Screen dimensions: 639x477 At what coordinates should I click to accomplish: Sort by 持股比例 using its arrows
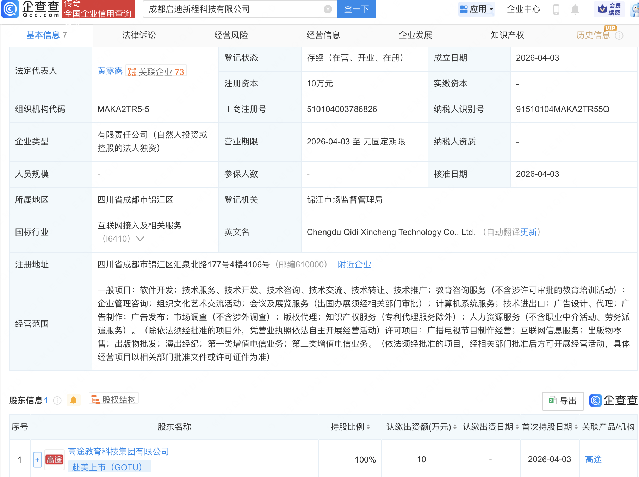tap(368, 427)
